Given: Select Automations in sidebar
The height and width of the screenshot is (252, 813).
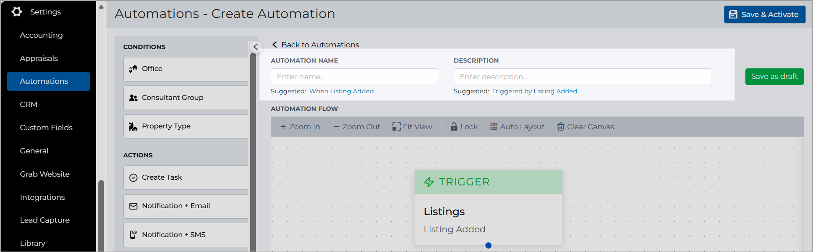Looking at the screenshot, I should (48, 81).
